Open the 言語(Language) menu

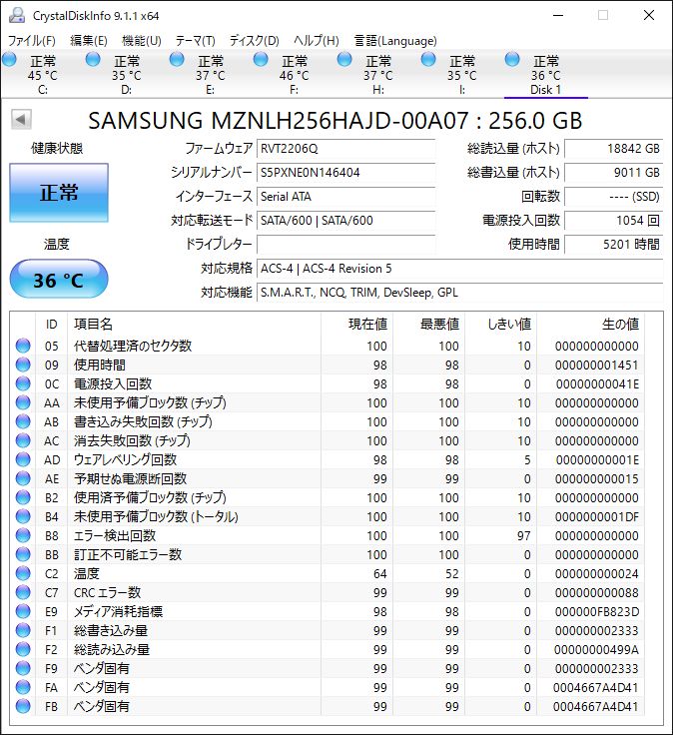(x=395, y=41)
